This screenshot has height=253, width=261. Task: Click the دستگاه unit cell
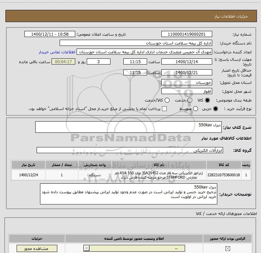click(95, 175)
